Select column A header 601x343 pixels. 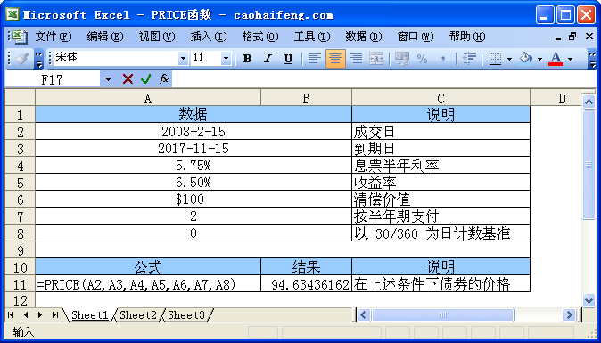pos(148,98)
